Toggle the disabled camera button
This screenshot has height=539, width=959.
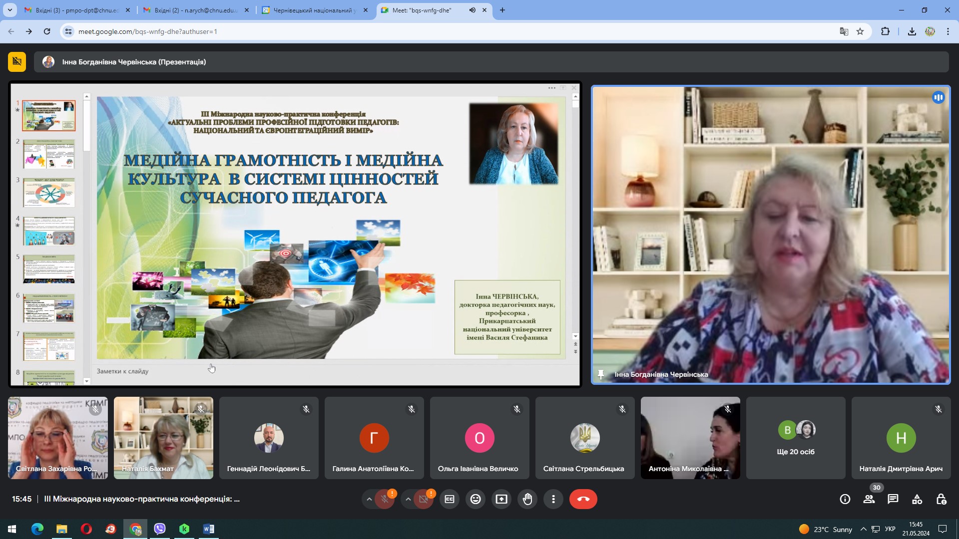424,499
